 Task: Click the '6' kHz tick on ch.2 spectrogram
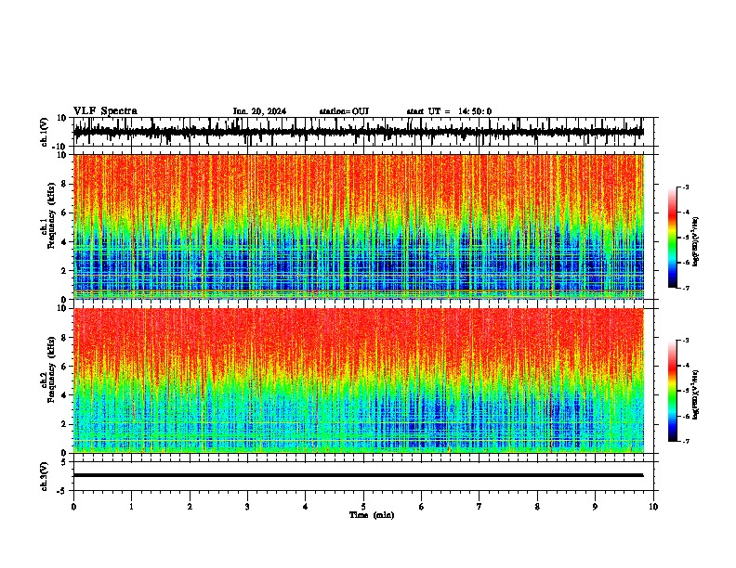pos(64,366)
